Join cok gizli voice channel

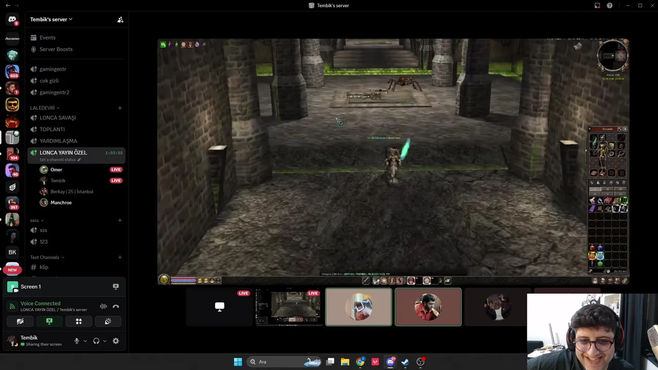pos(77,81)
